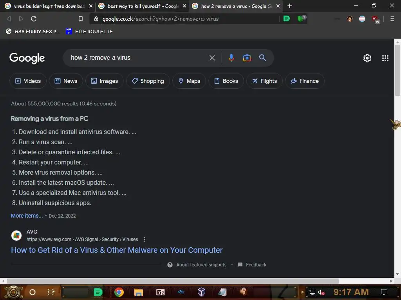This screenshot has height=300, width=401.
Task: Open the browser hamburger menu
Action: tap(392, 19)
